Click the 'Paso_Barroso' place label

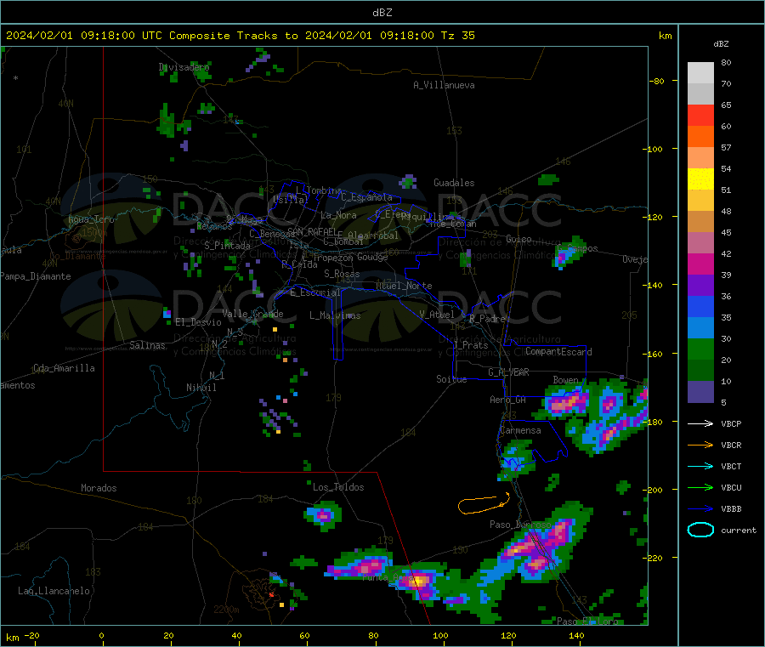pos(520,525)
